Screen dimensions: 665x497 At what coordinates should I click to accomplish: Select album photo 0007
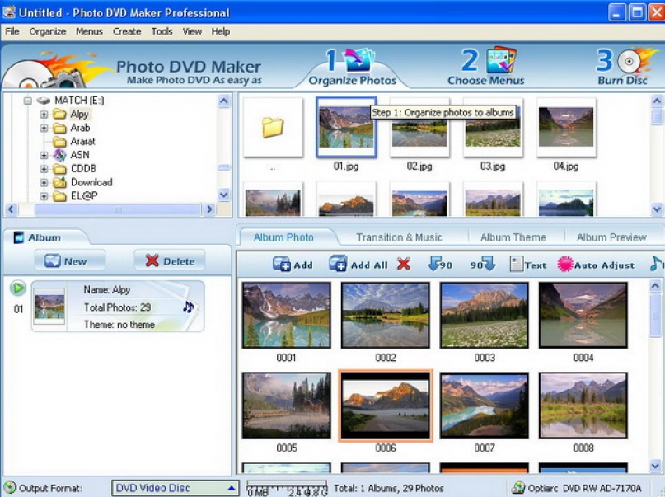485,406
